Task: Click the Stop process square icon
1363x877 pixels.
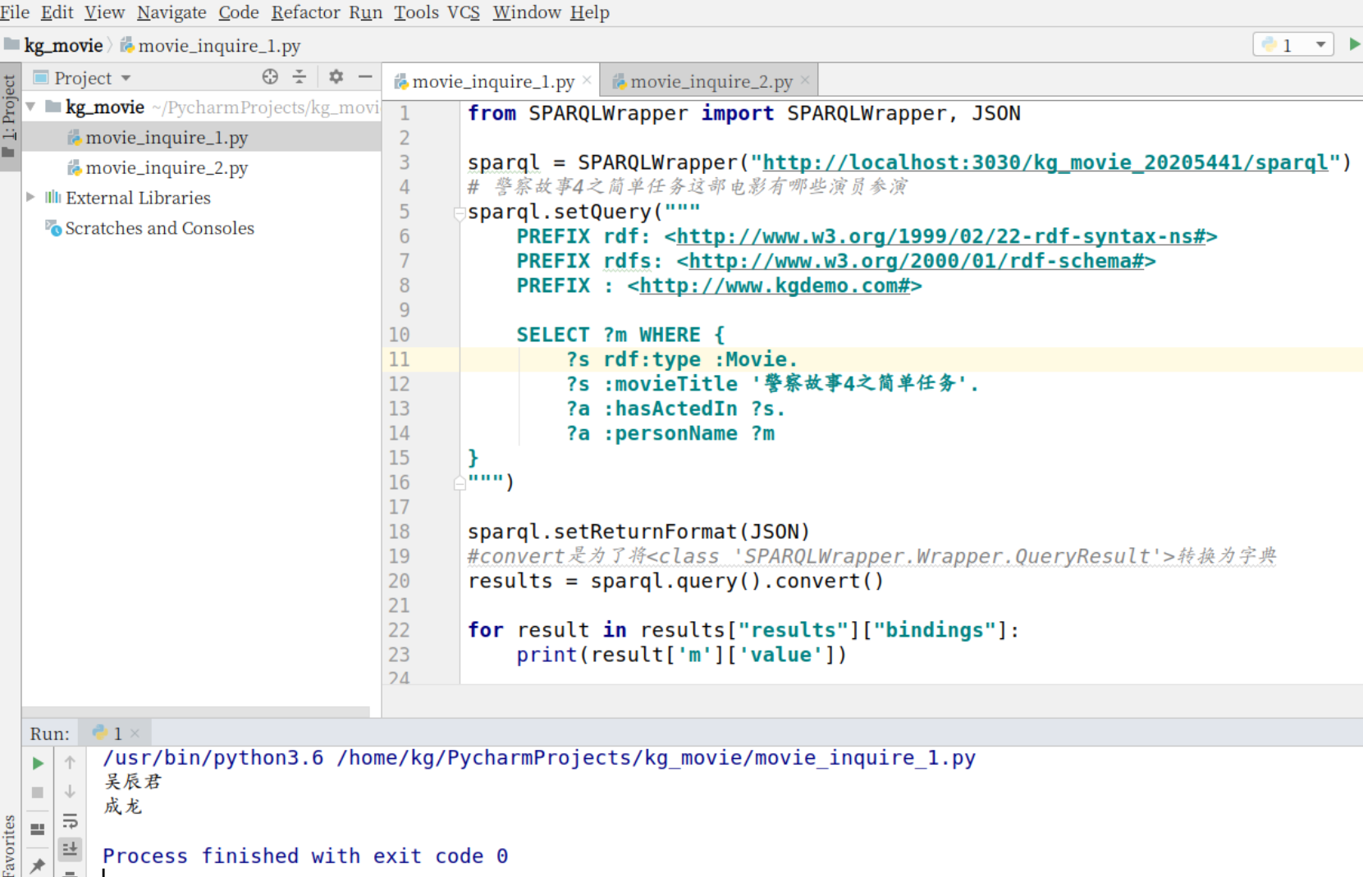Action: [x=38, y=792]
